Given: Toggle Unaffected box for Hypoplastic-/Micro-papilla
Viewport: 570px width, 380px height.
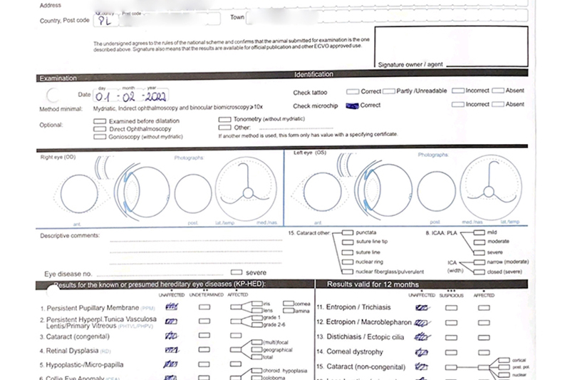Looking at the screenshot, I should [x=171, y=364].
